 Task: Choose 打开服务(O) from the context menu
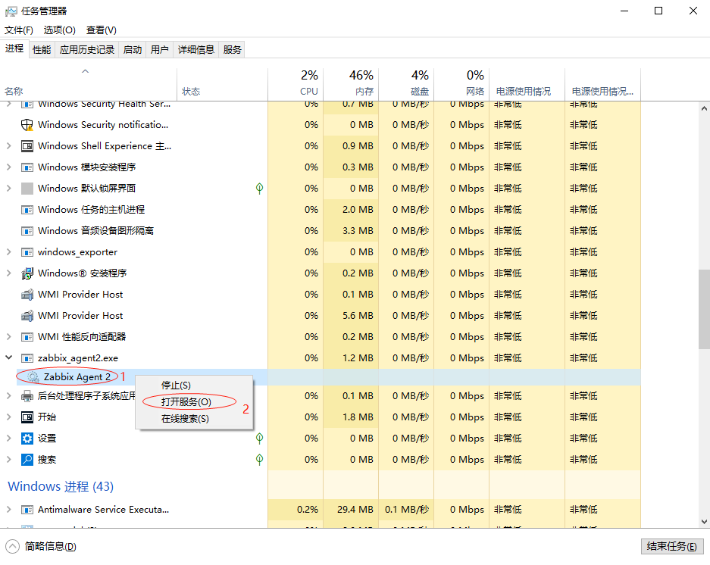[186, 402]
